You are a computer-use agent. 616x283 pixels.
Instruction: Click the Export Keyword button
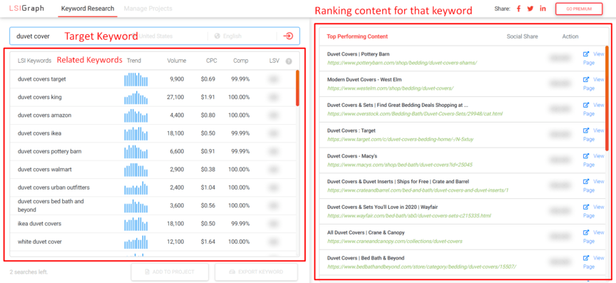pos(256,272)
